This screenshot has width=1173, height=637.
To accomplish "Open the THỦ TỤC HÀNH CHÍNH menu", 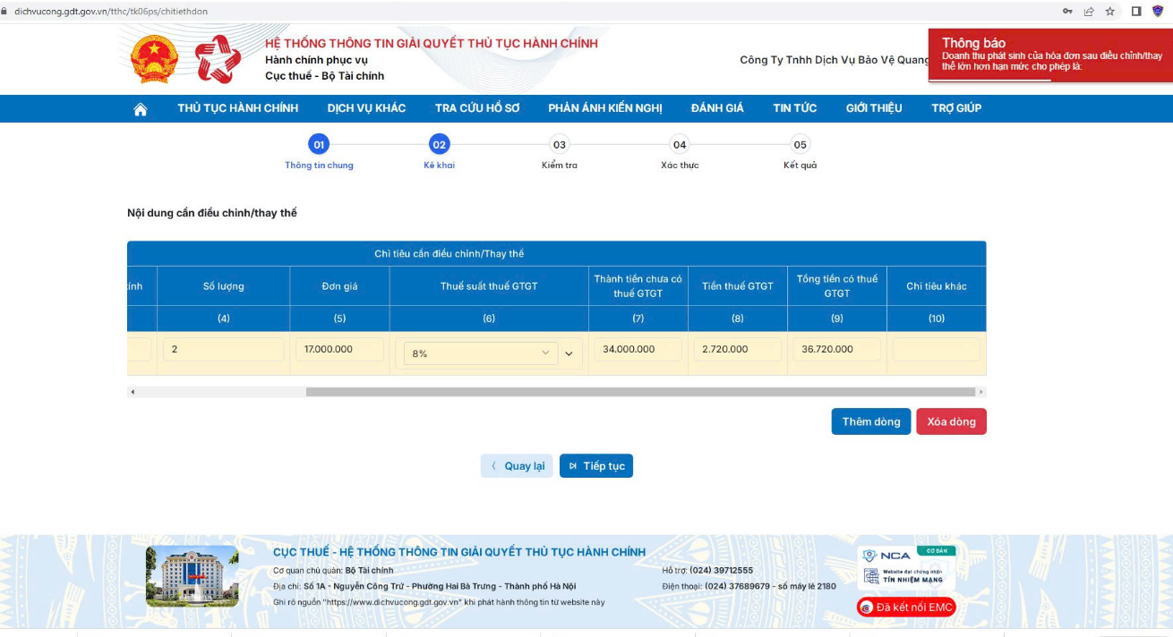I will [237, 108].
